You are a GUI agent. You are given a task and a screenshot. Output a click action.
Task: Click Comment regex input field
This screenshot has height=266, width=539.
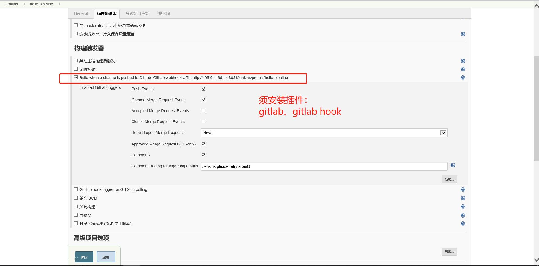[324, 166]
